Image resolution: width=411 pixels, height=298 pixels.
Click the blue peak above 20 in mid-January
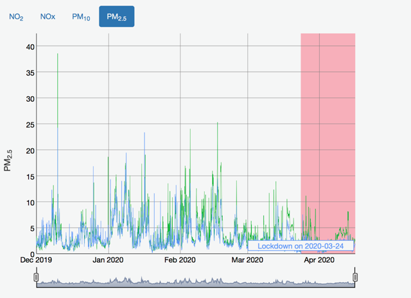[144, 134]
